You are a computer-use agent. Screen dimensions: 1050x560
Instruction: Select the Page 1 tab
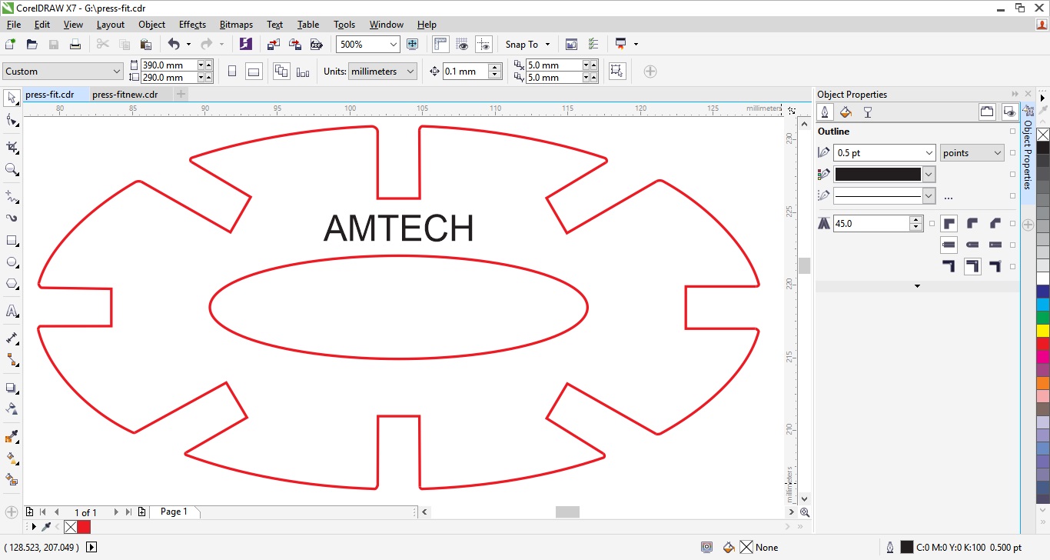pos(174,512)
